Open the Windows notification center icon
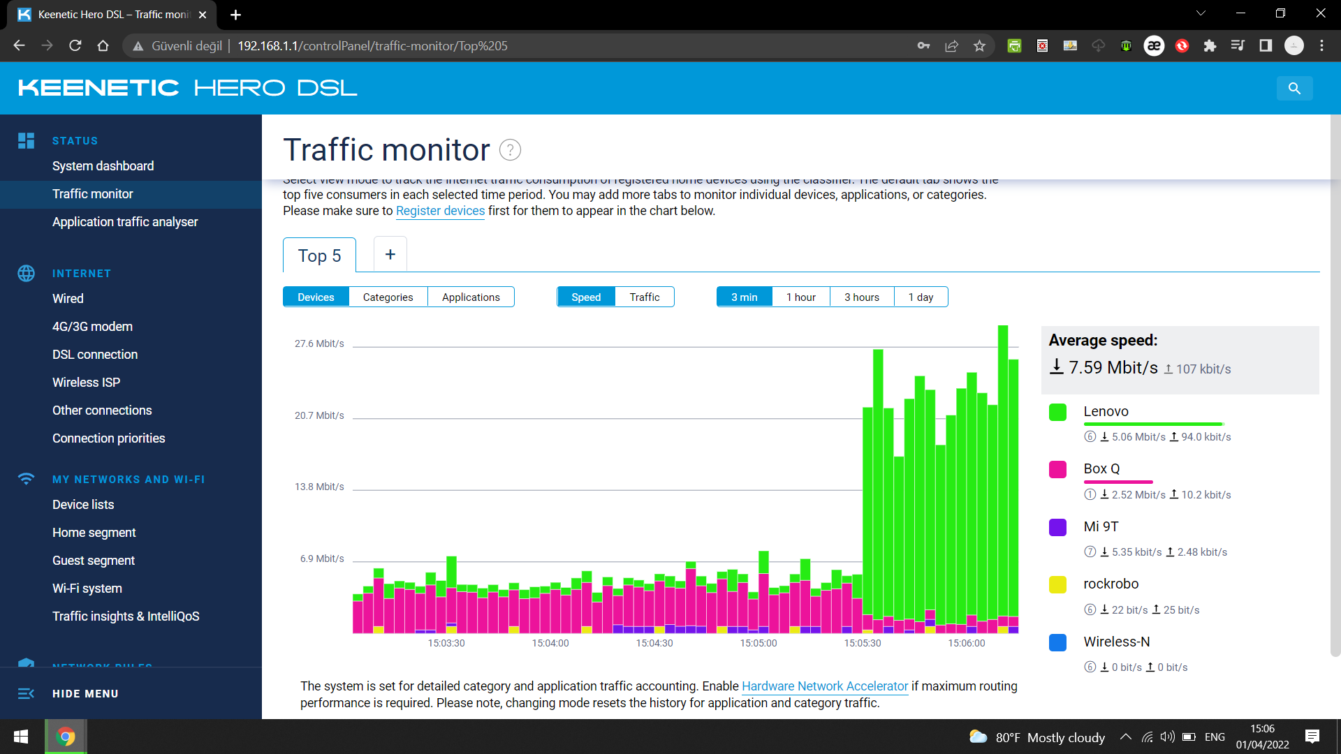 pos(1312,737)
